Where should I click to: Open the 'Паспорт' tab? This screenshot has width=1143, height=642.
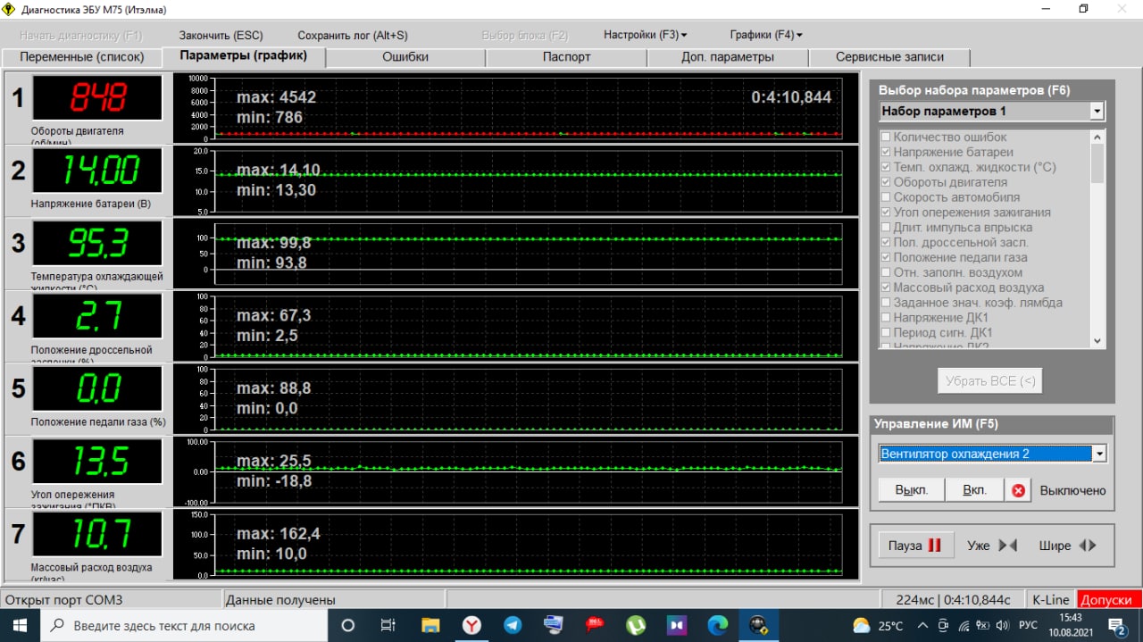click(x=566, y=57)
